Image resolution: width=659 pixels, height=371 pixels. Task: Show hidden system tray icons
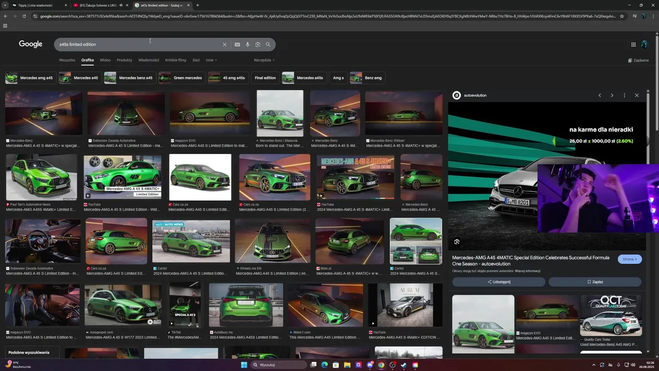pos(594,365)
